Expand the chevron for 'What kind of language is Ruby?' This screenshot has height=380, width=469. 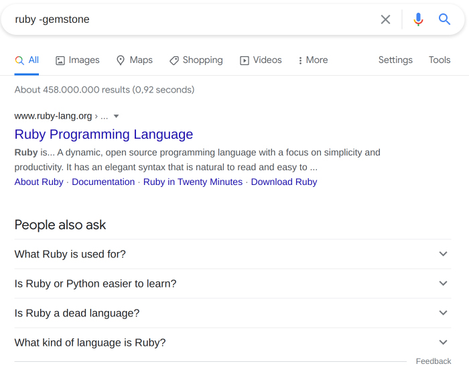443,342
